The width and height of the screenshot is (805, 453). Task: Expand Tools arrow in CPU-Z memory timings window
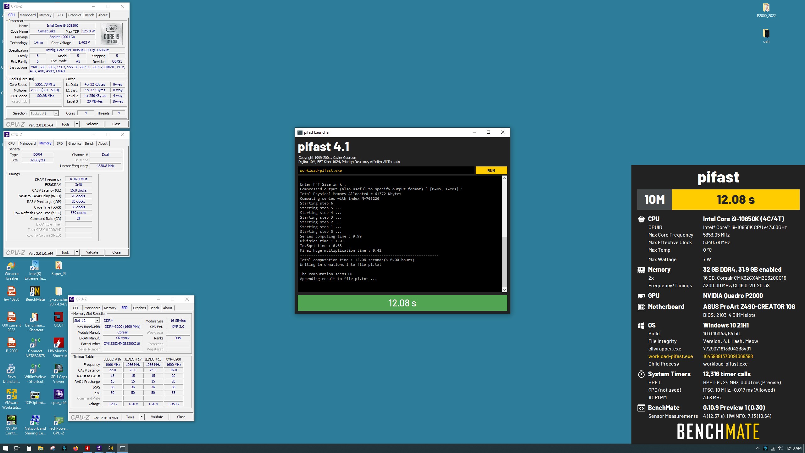[x=77, y=252]
